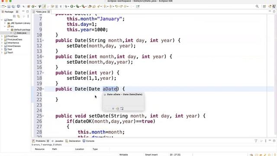
Task: Click the Back navigation arrow in toolbar
Action: click(x=125, y=6)
